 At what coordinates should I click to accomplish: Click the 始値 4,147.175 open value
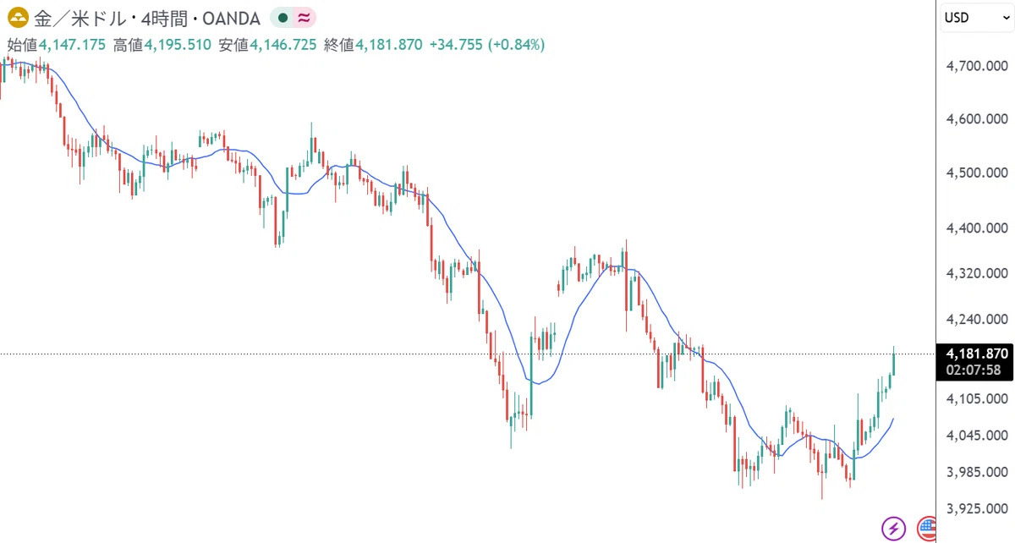coord(57,45)
